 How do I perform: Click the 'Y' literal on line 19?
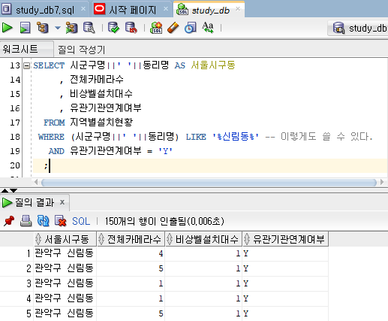coord(165,151)
